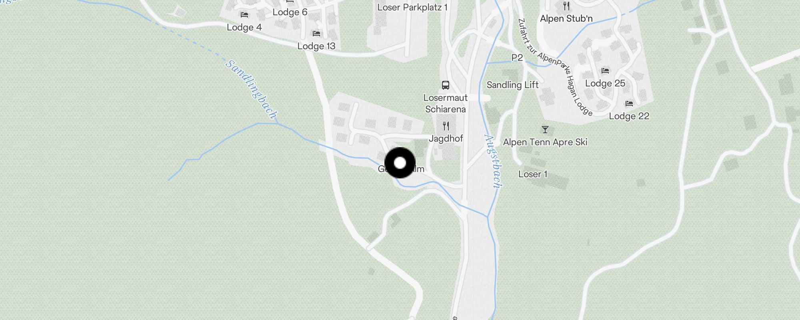Image resolution: width=800 pixels, height=320 pixels.
Task: Click the P2 parking label
Action: (517, 58)
